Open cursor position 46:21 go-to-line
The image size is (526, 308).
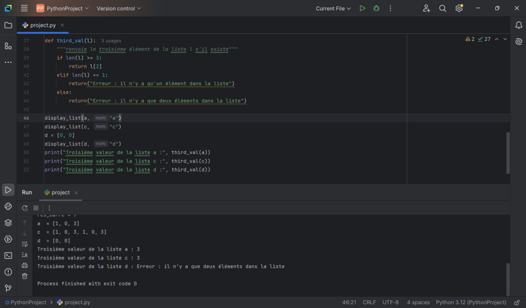[x=349, y=302]
